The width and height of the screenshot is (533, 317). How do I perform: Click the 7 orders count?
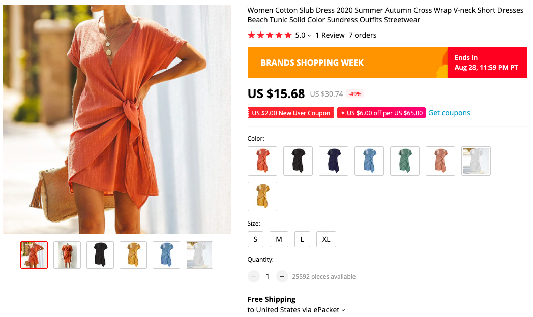click(x=362, y=35)
